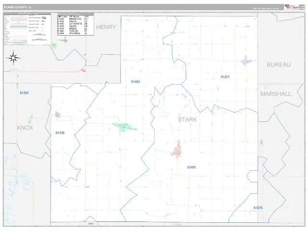This screenshot has width=308, height=231.
Task: Click the large City symbol in the legend
Action: (x=44, y=18)
